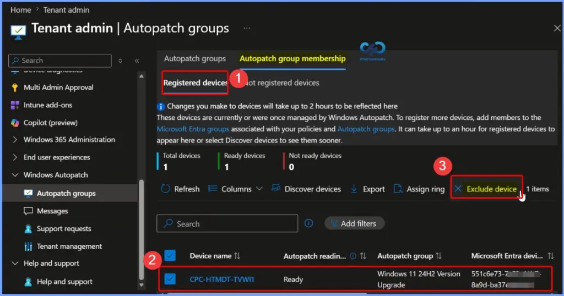Click the Refresh circular arrow icon
Image resolution: width=564 pixels, height=296 pixels.
click(x=165, y=189)
